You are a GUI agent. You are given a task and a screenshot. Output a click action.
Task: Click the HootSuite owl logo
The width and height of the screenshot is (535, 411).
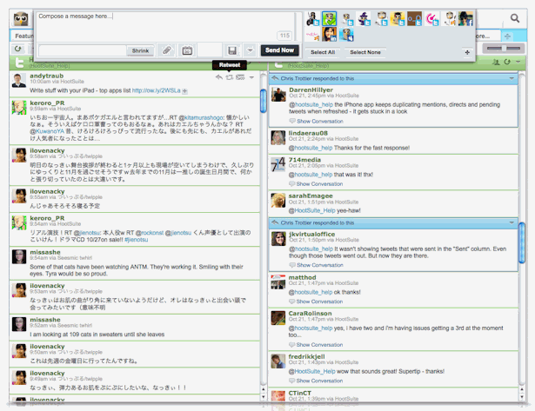[x=21, y=19]
